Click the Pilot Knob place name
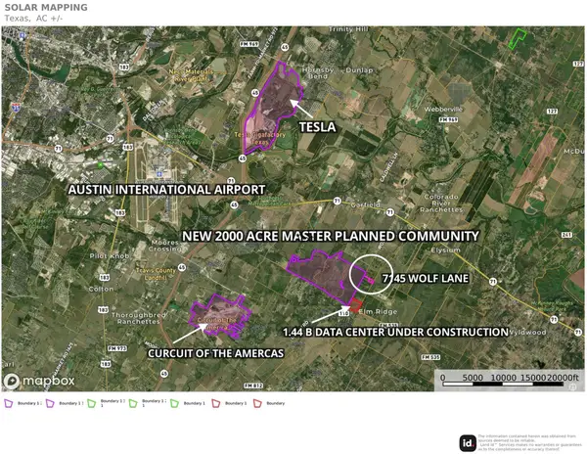 (104, 254)
